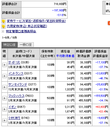
Task: Click total valuation 718,800円
Action: pos(60,4)
